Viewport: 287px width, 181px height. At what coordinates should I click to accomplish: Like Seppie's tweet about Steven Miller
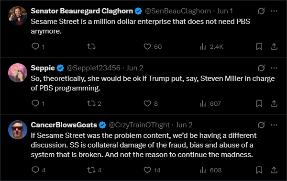tap(147, 103)
